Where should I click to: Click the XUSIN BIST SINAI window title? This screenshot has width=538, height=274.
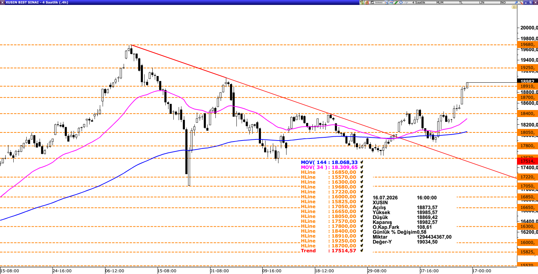pos(37,2)
